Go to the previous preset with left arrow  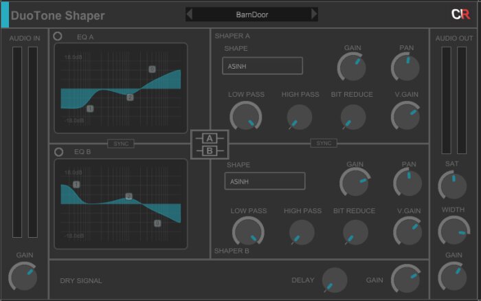coord(190,14)
